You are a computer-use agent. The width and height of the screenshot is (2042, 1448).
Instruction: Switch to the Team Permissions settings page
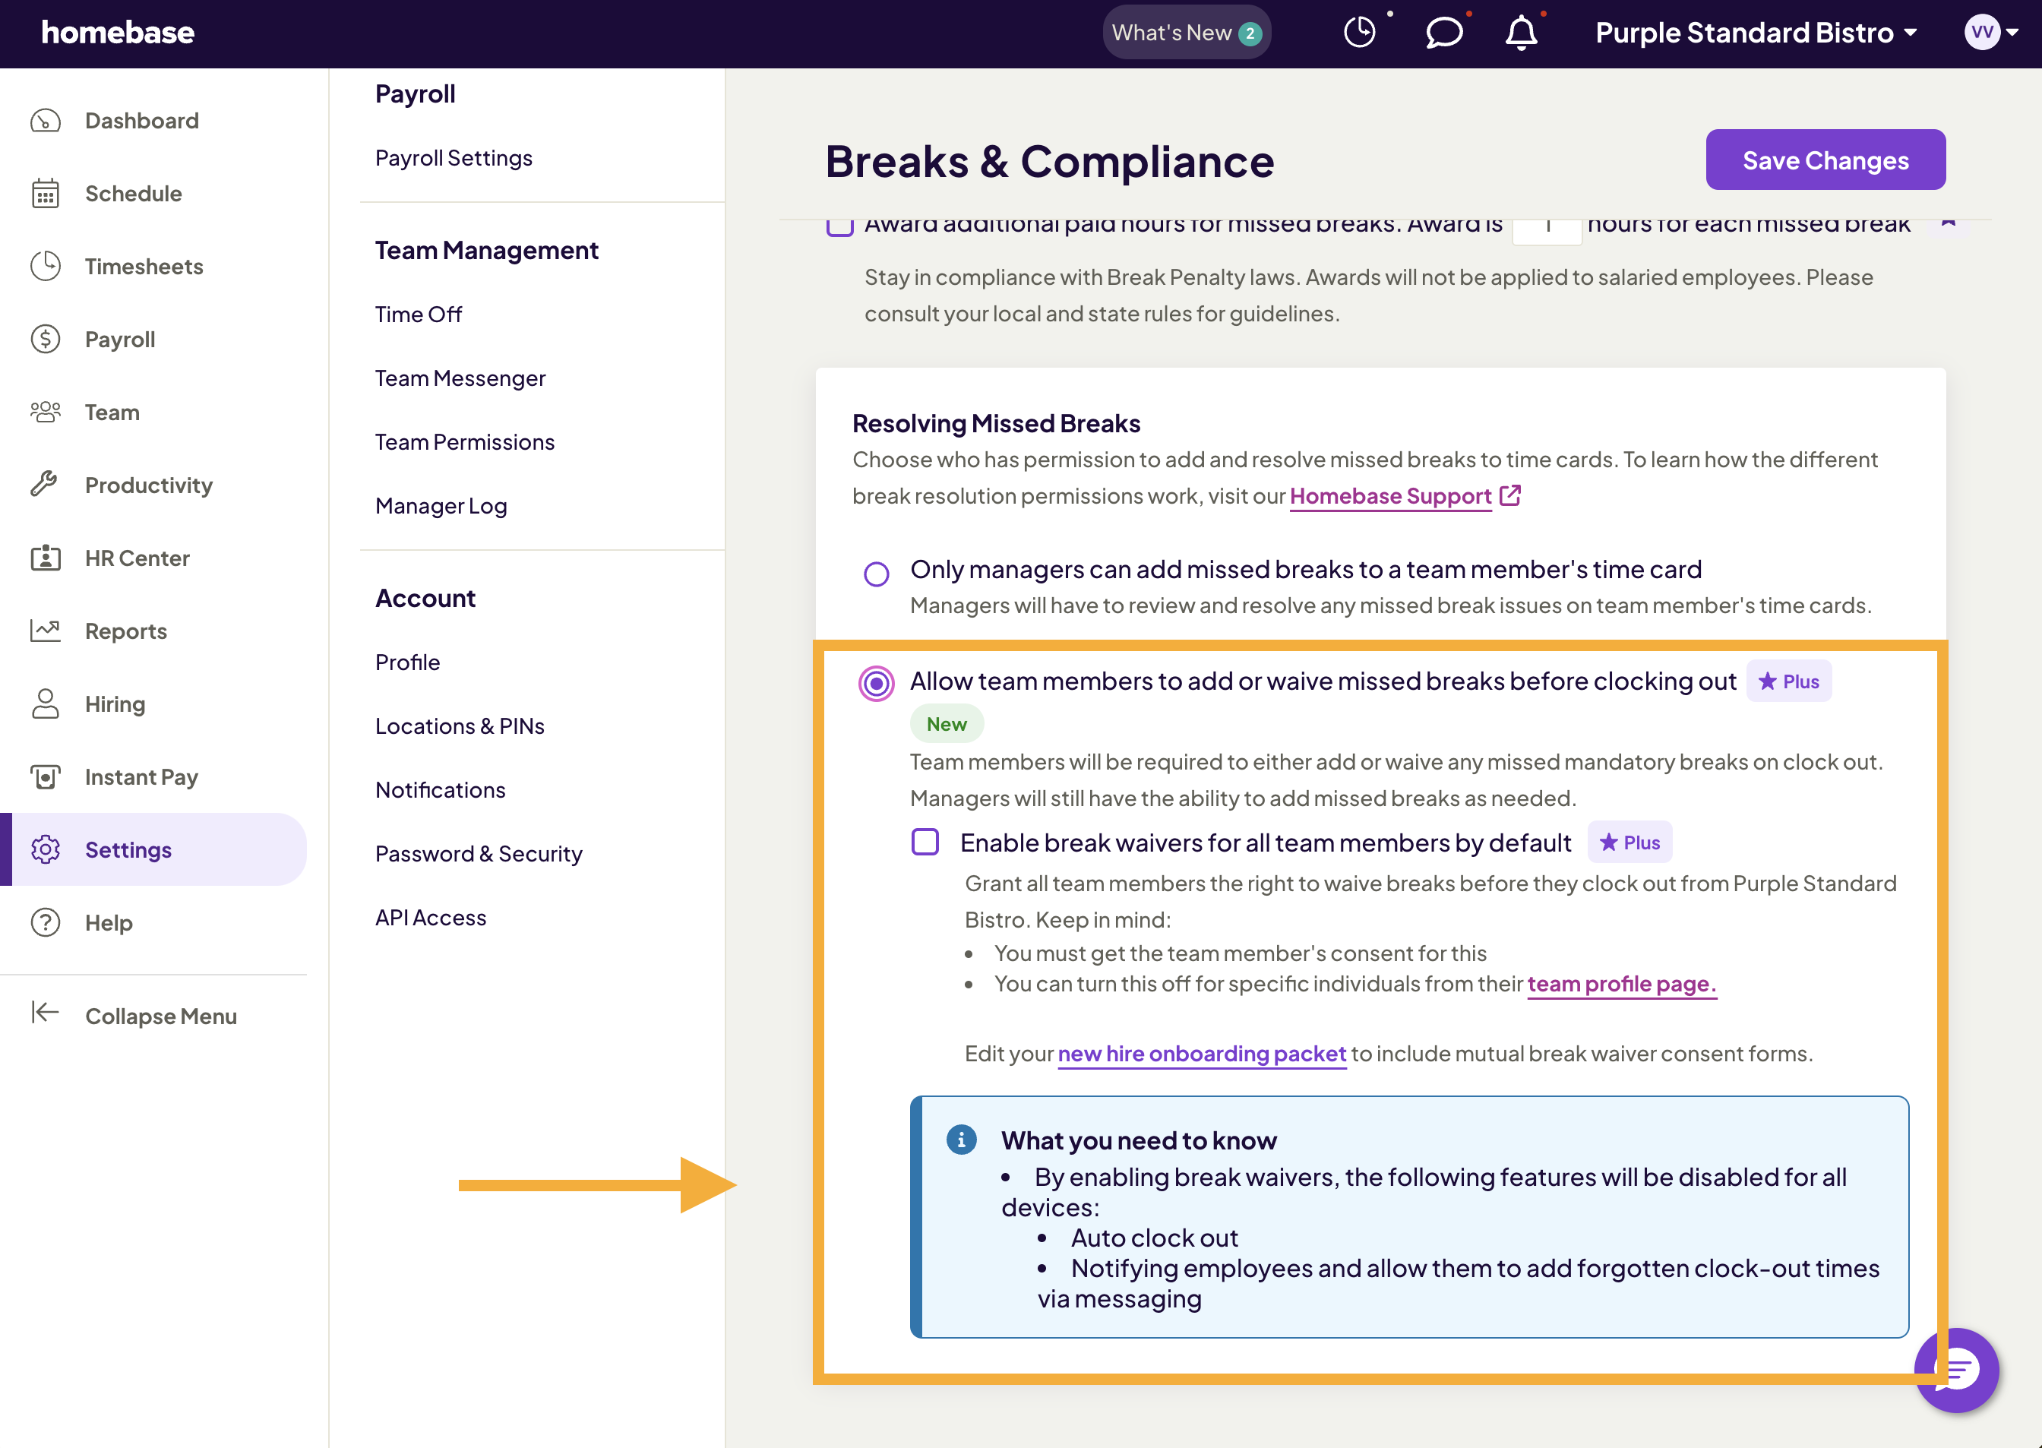(464, 441)
